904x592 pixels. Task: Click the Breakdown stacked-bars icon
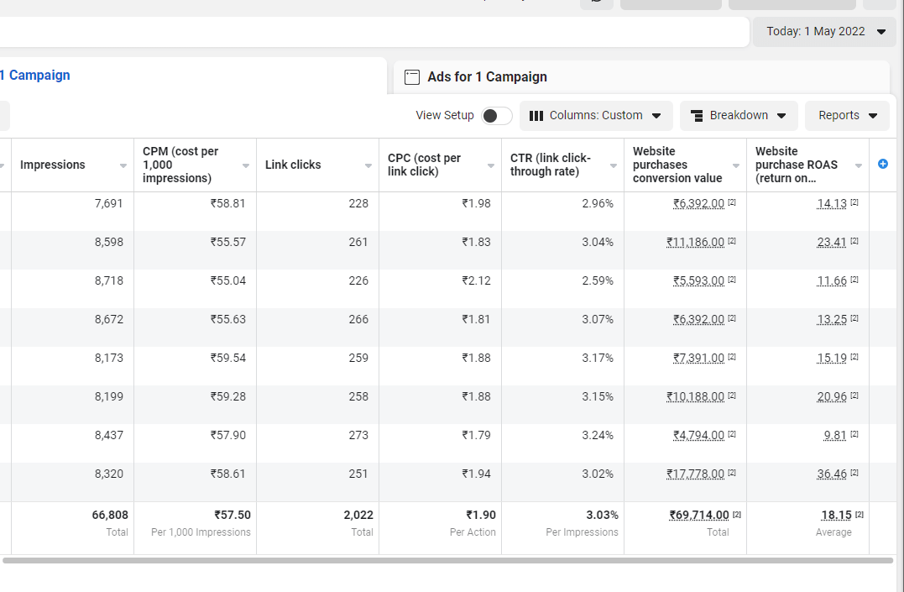click(696, 116)
